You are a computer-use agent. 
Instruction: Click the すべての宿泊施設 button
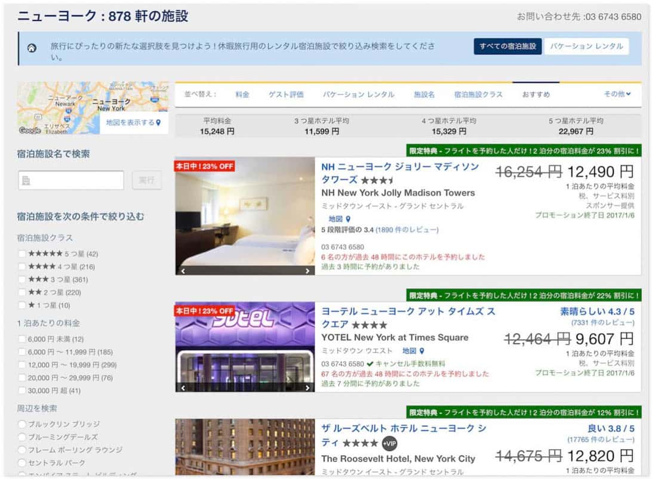point(508,46)
